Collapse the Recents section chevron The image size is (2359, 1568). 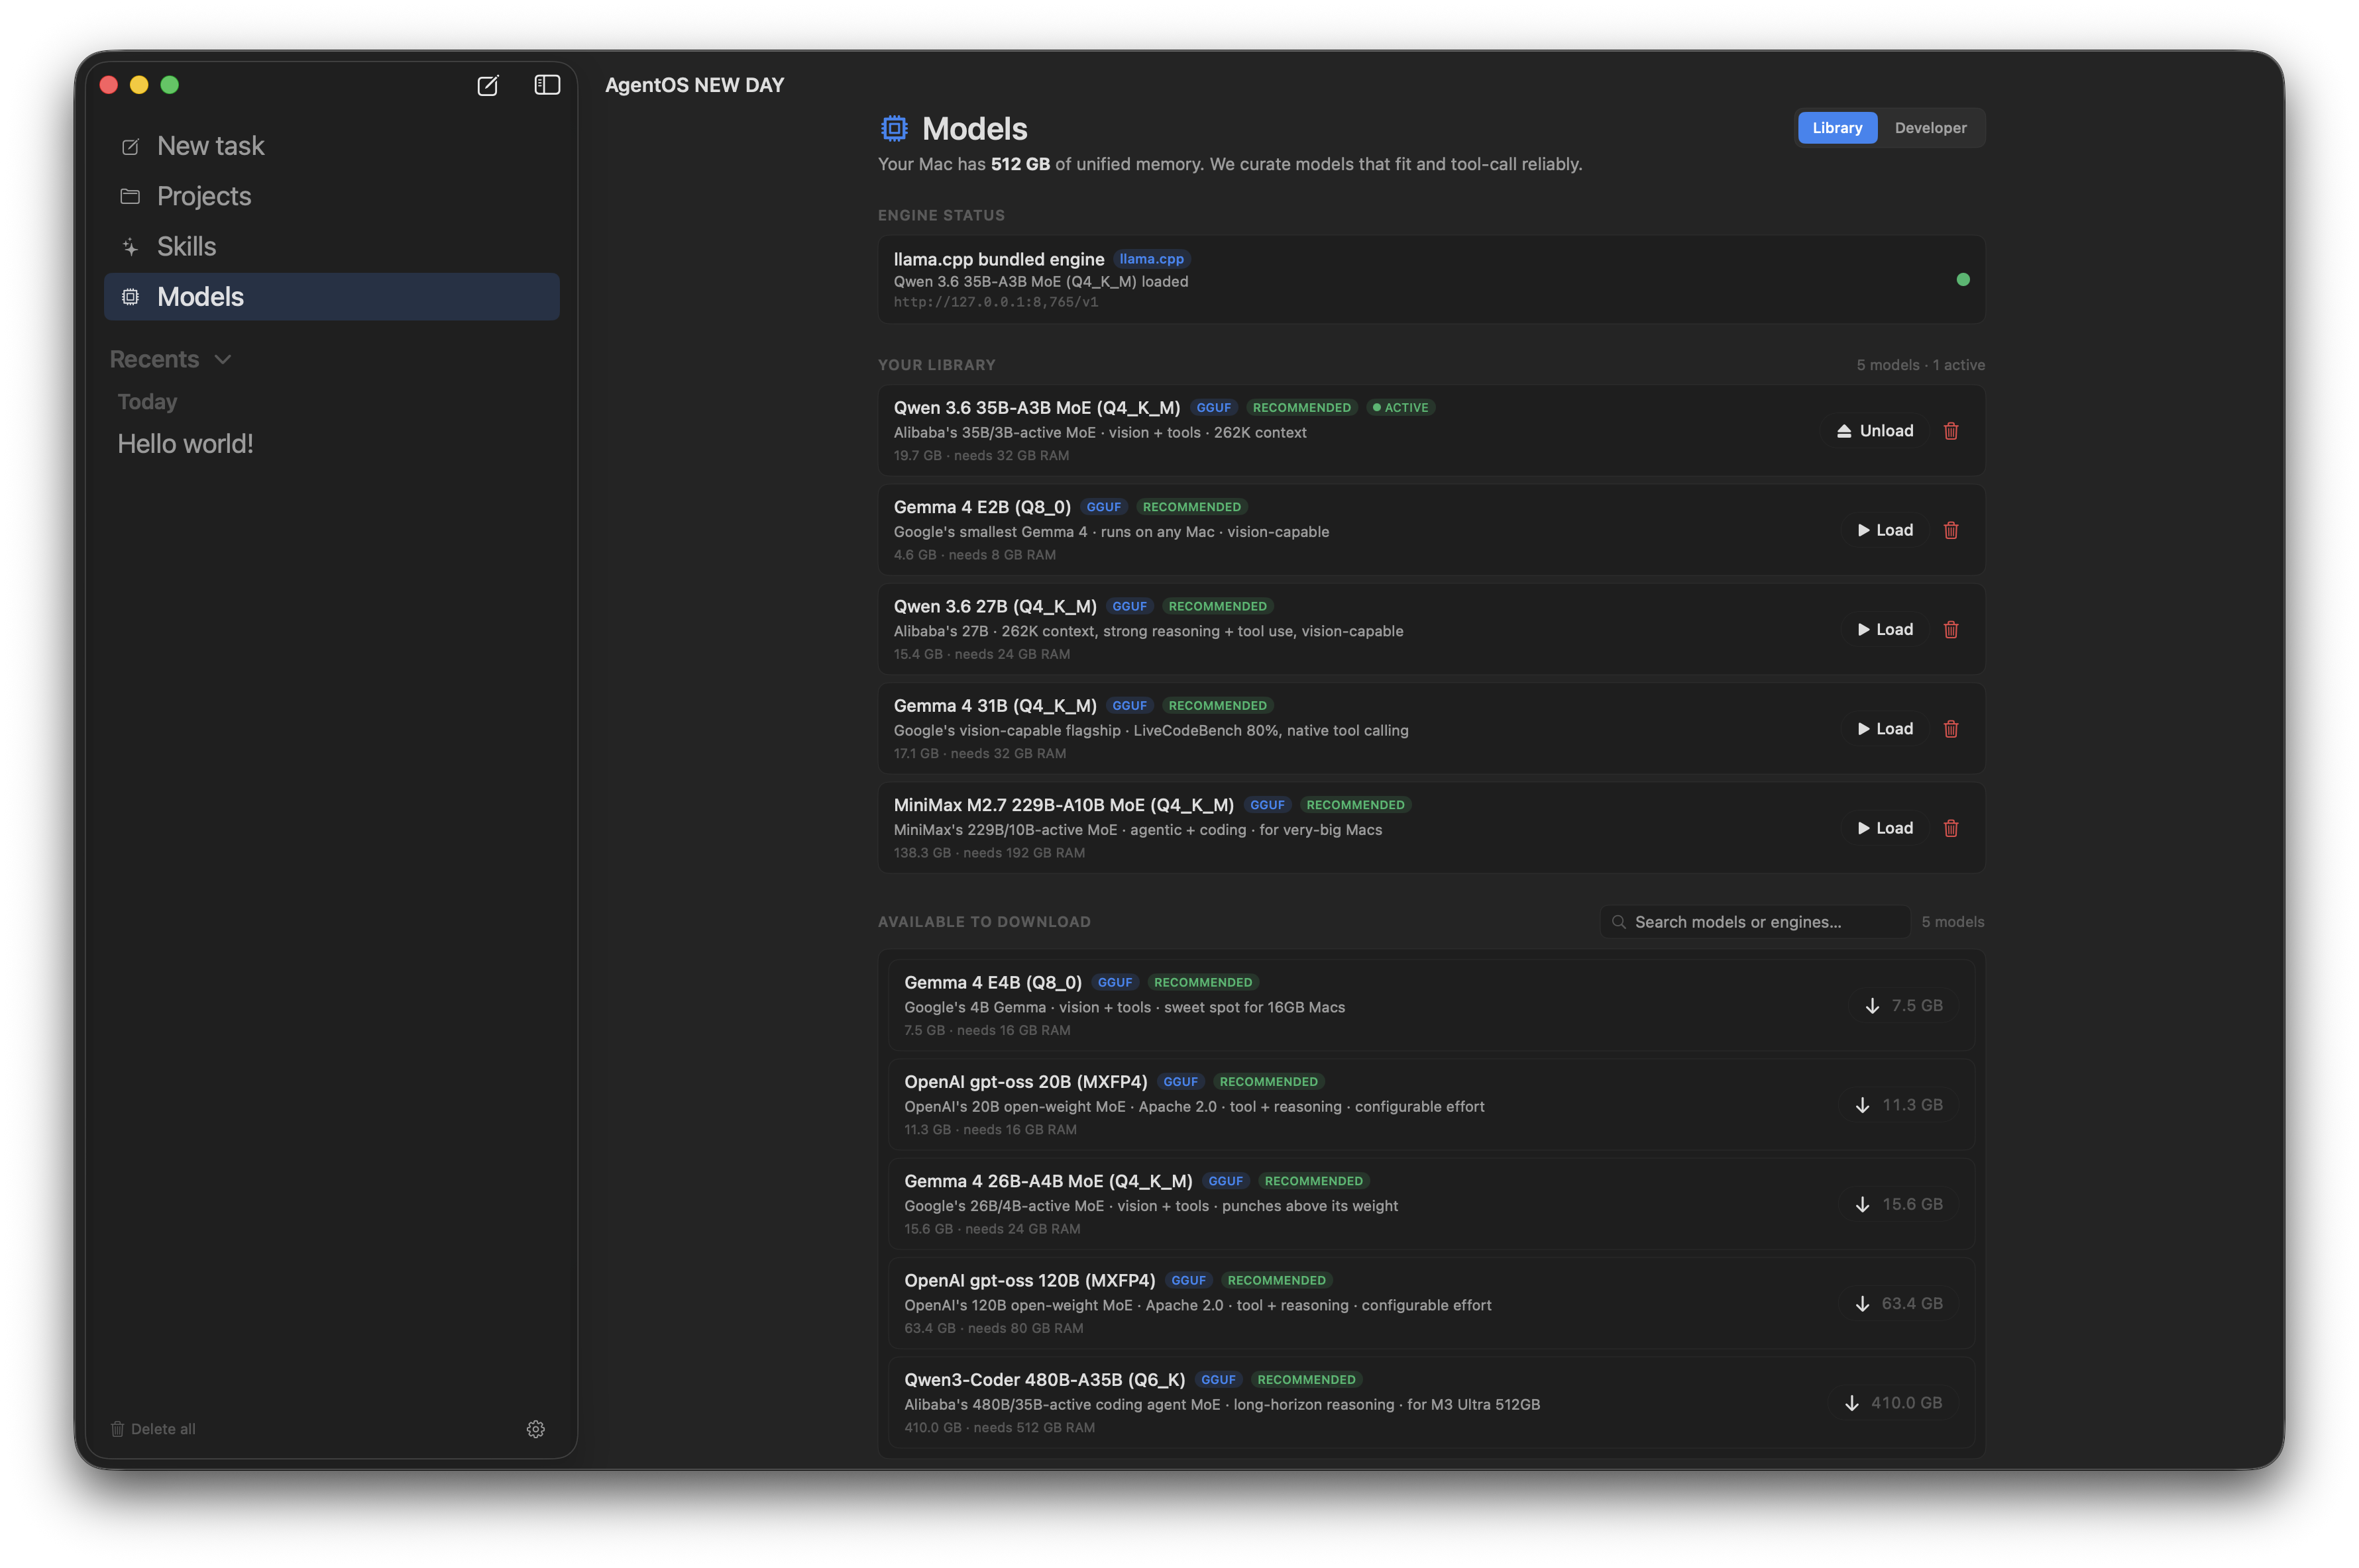tap(223, 360)
